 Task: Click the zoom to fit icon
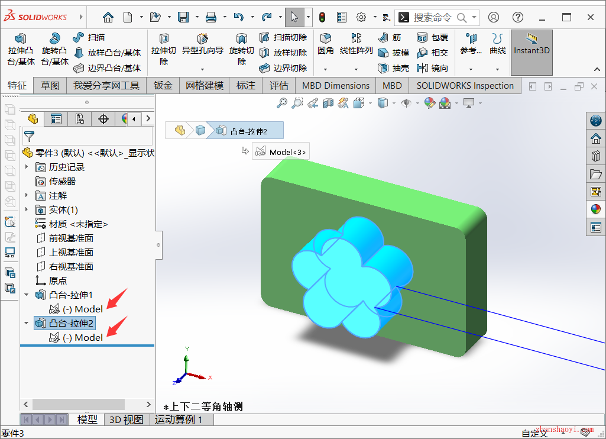(x=282, y=102)
